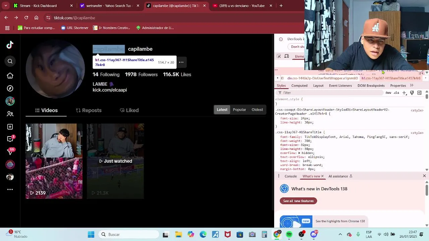Open the Explore compass icon
This screenshot has height=241, width=429.
click(x=10, y=88)
